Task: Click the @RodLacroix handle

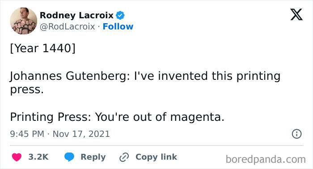Action: pyautogui.click(x=67, y=26)
